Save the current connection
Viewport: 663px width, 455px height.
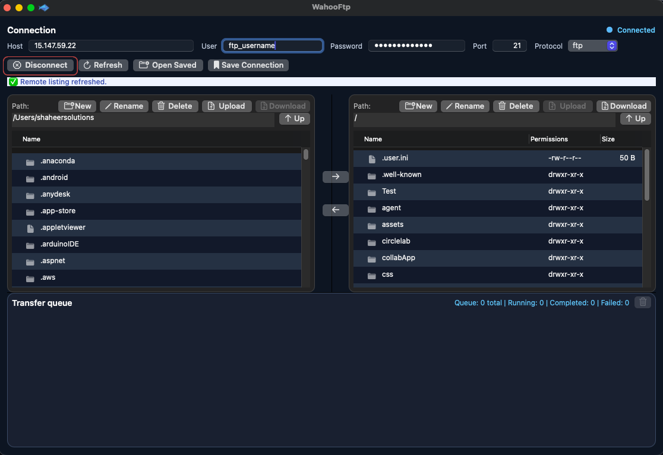click(x=248, y=65)
